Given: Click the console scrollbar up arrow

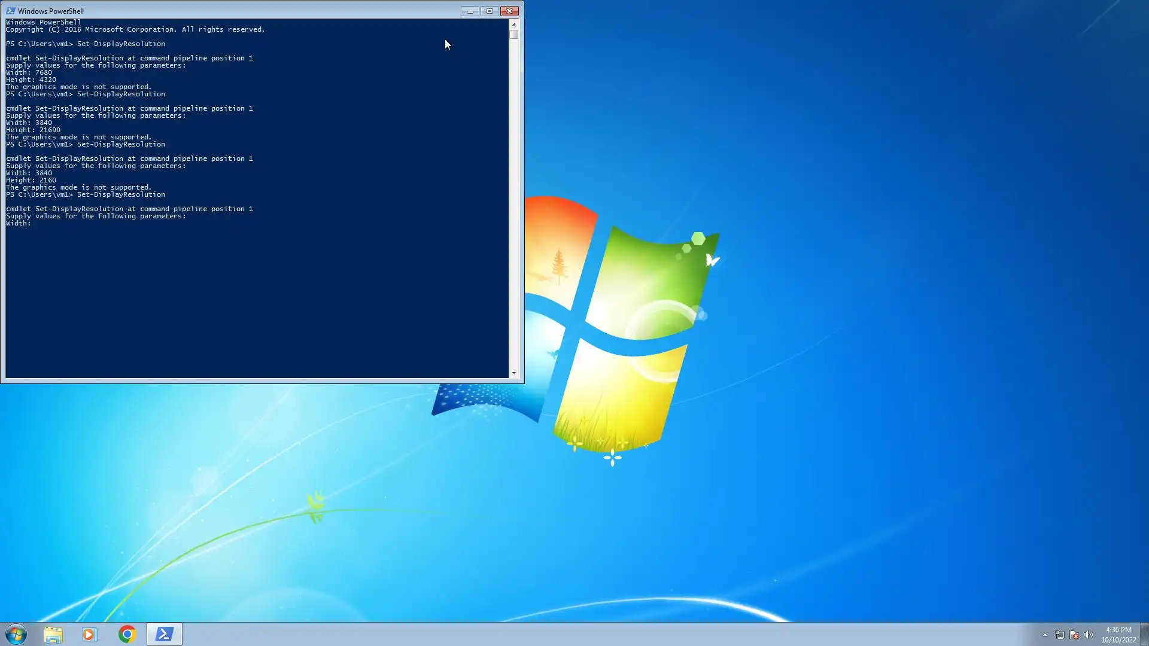Looking at the screenshot, I should (x=514, y=24).
